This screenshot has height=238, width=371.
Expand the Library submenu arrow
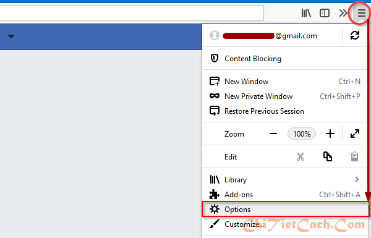tap(357, 179)
